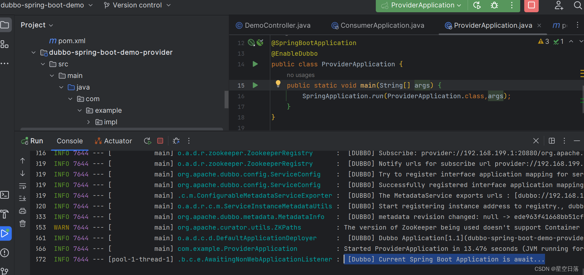This screenshot has width=584, height=275.
Task: Click the highlighted Dubbo await message text
Action: (x=444, y=259)
